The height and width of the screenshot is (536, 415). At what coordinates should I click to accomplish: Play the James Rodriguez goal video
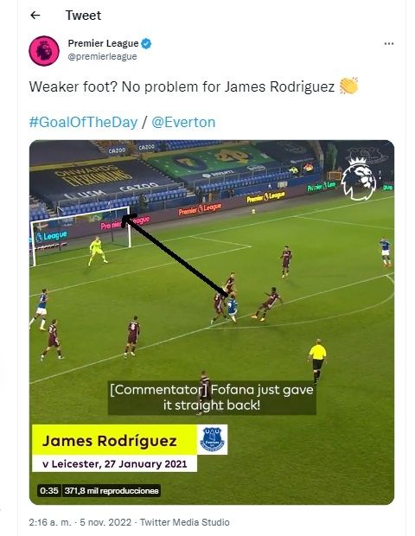(x=212, y=322)
